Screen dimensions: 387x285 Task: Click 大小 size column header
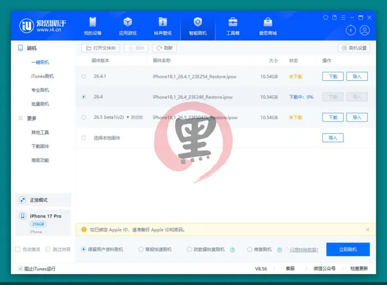tap(273, 60)
